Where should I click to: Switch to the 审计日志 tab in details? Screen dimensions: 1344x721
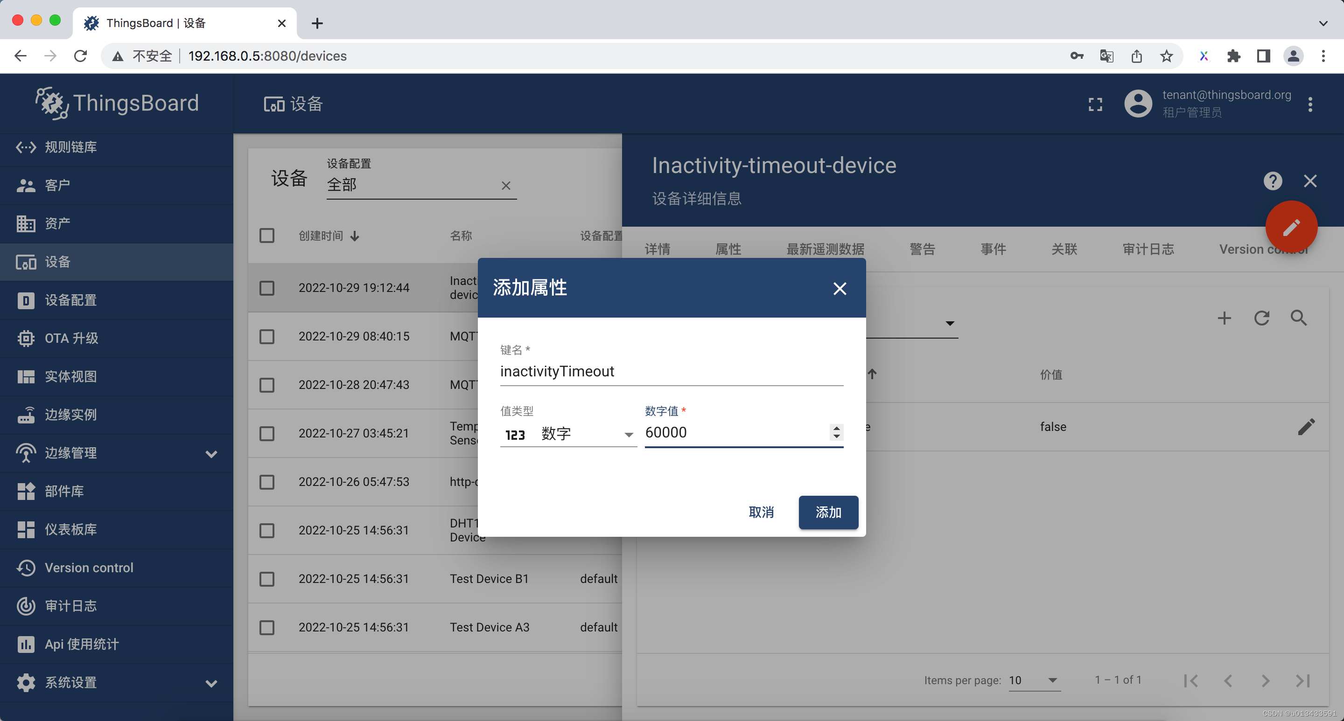1148,249
